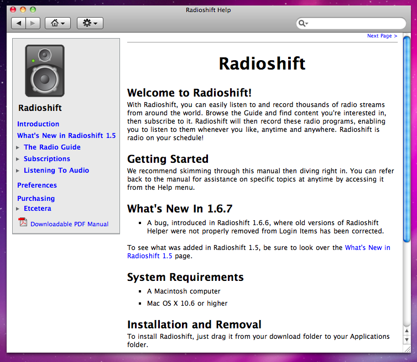
Task: Open the Preferences help page
Action: [37, 185]
